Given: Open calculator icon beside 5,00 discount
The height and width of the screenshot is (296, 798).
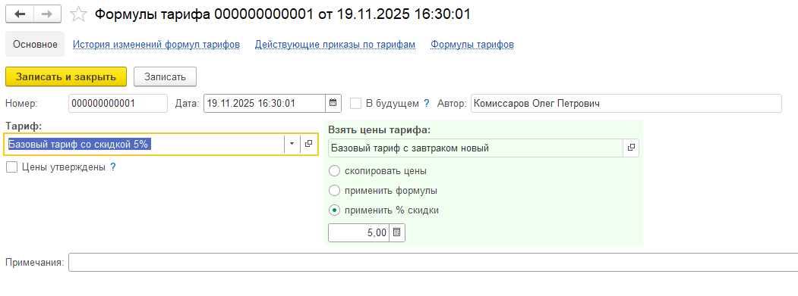Looking at the screenshot, I should tap(397, 232).
